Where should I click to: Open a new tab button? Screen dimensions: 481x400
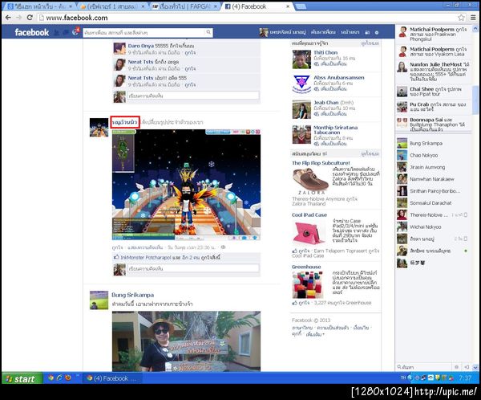(x=301, y=6)
